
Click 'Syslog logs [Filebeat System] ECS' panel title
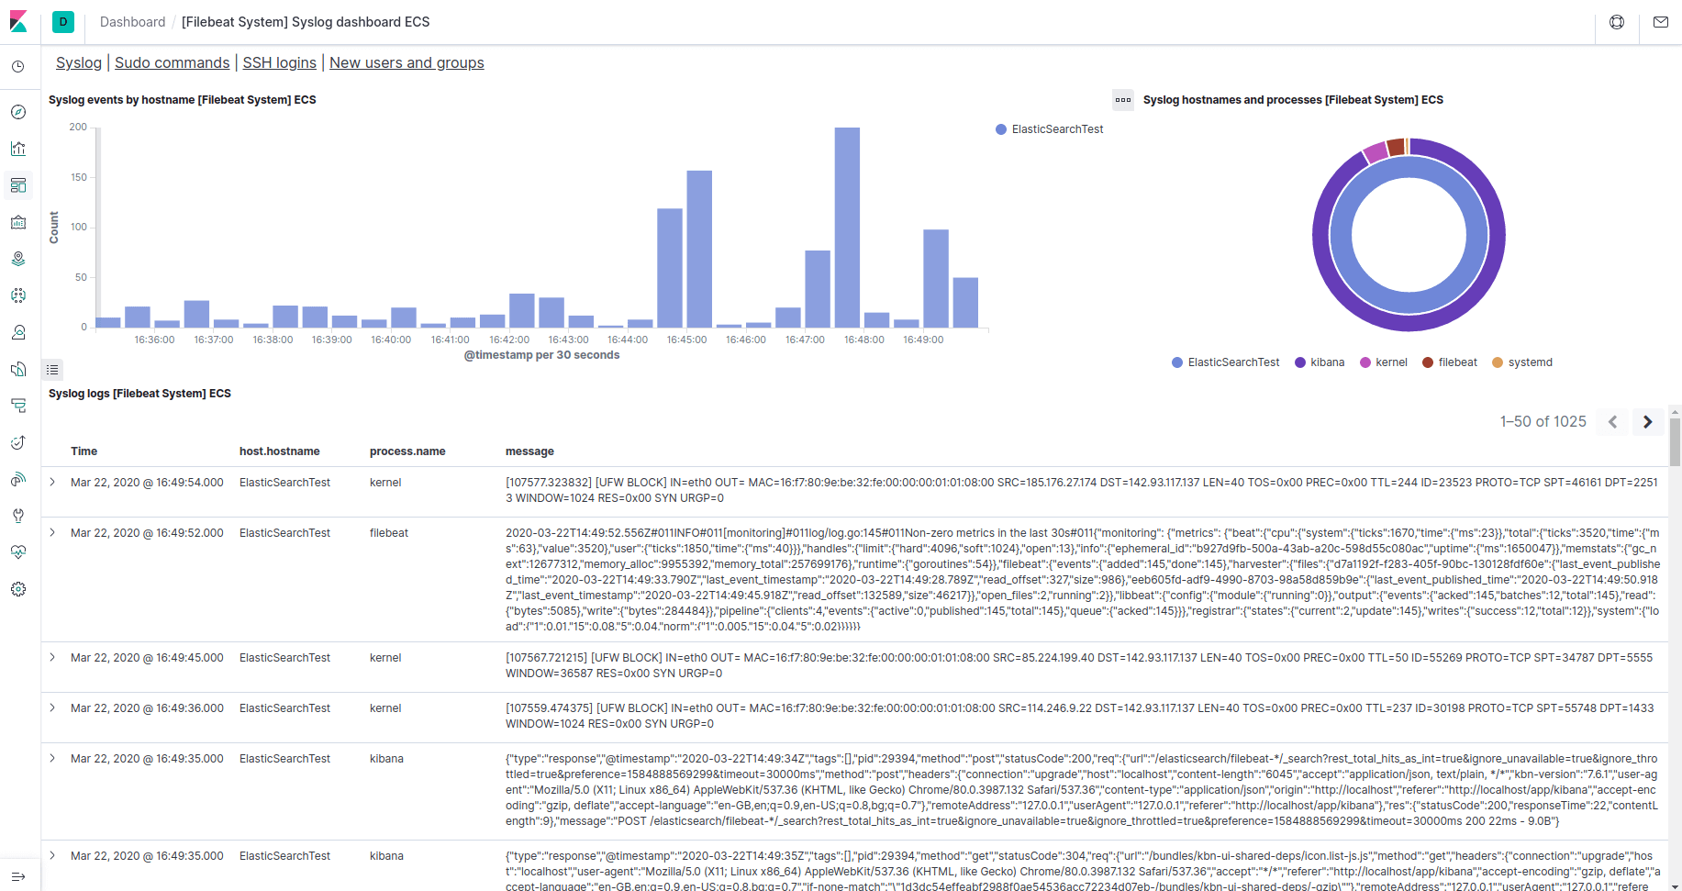139,394
